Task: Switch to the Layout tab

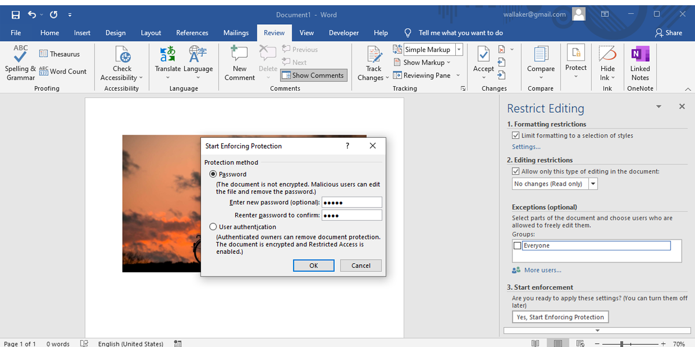Action: pos(151,33)
